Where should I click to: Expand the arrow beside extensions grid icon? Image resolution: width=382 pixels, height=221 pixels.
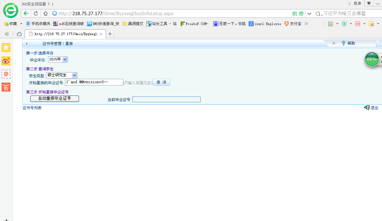[337, 24]
